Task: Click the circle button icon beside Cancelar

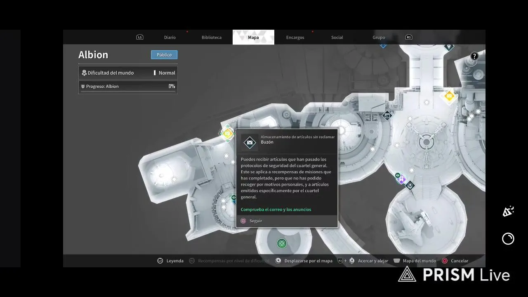Action: click(x=445, y=261)
